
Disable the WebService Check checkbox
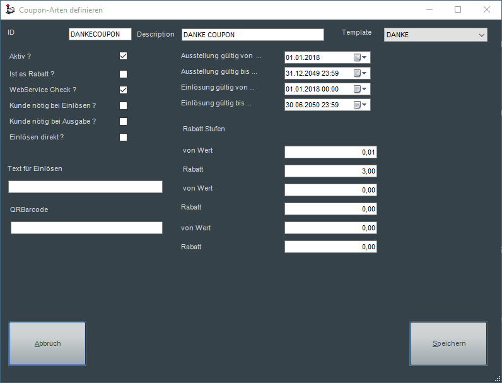tap(124, 90)
